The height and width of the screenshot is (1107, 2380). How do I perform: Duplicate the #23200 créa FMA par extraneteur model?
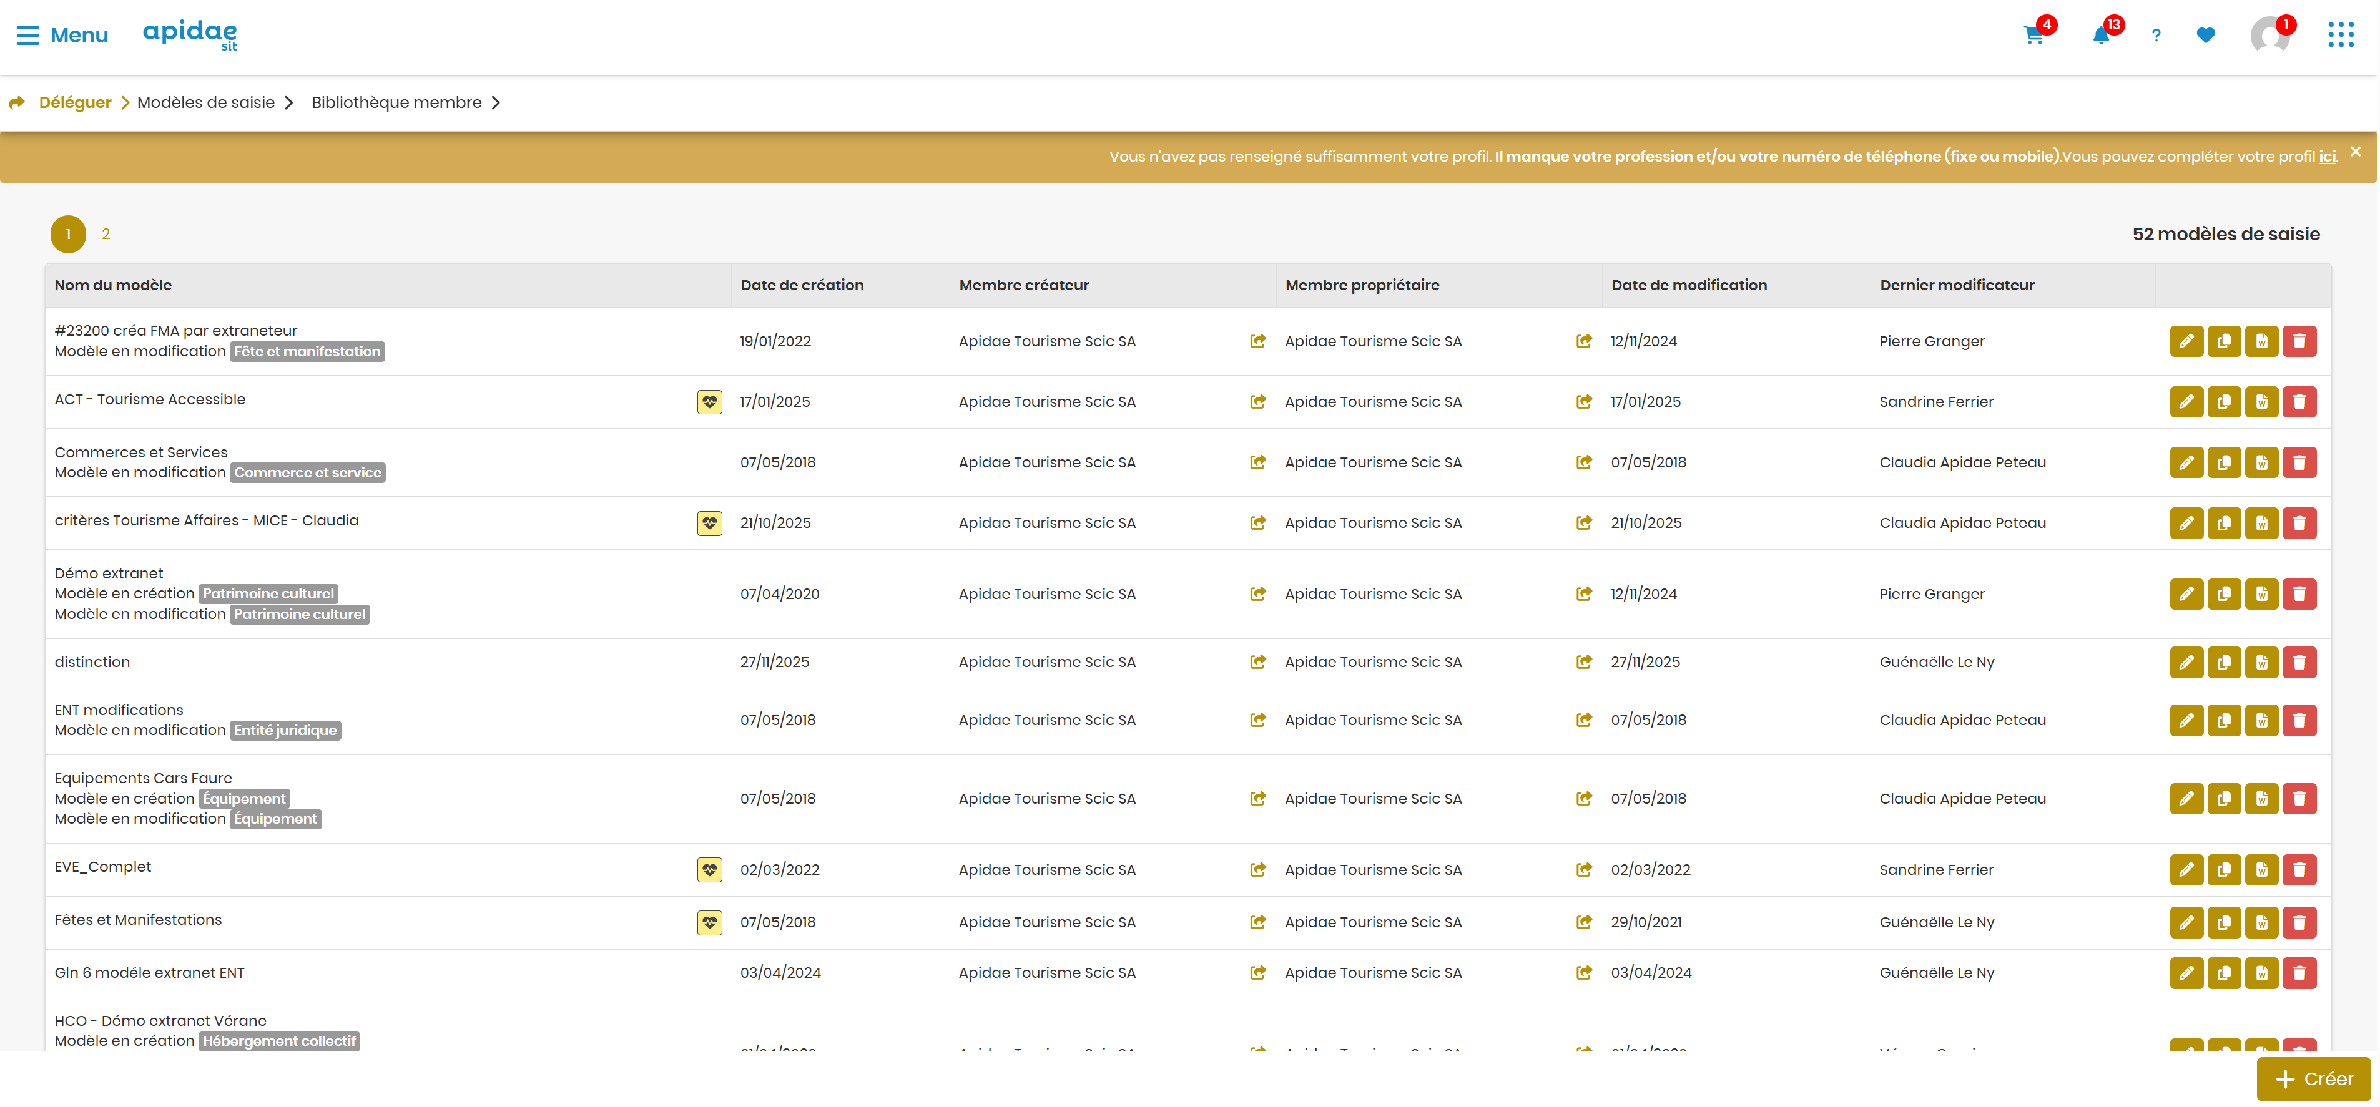coord(2224,341)
